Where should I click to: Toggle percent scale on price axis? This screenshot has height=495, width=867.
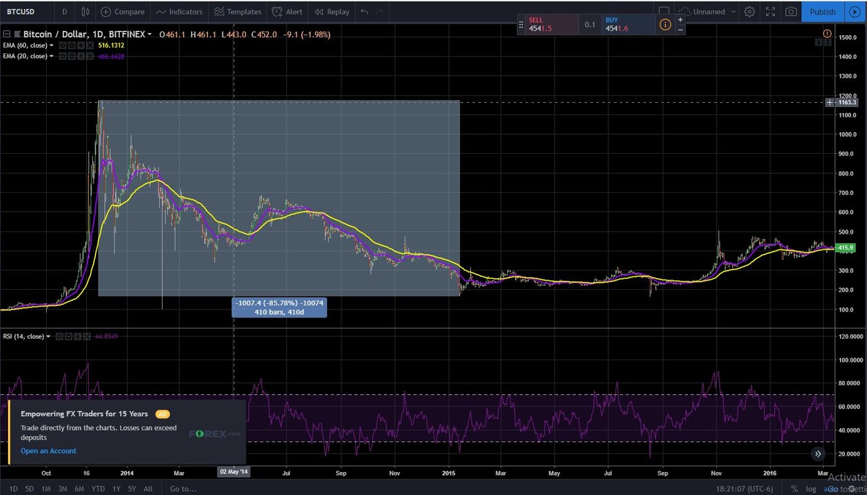[x=794, y=488]
